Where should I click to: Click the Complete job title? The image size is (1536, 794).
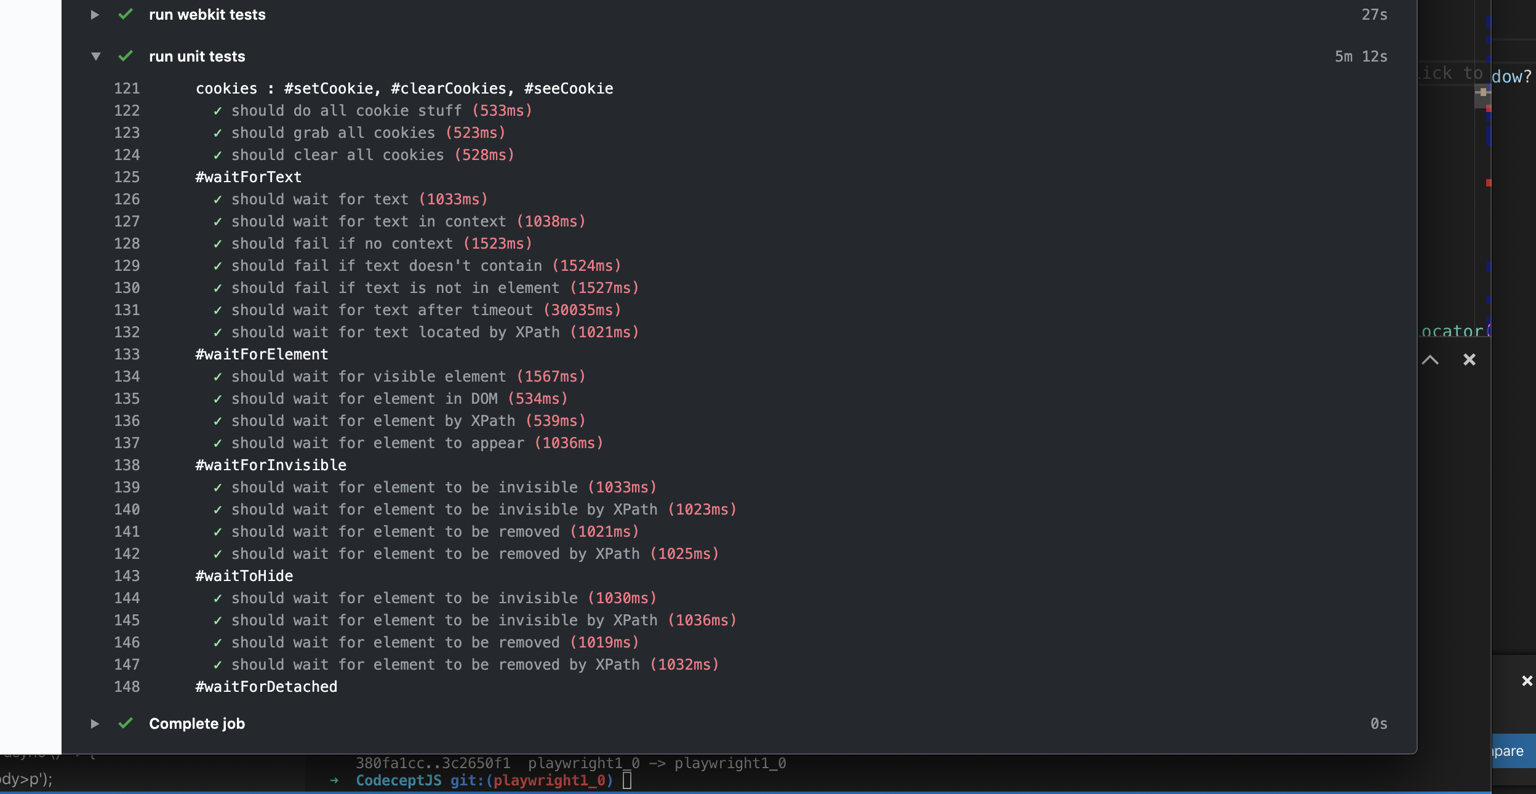[197, 724]
